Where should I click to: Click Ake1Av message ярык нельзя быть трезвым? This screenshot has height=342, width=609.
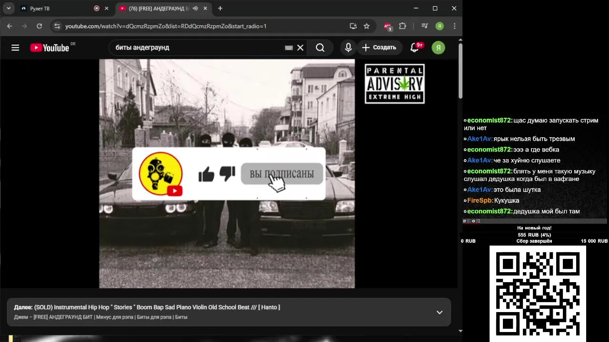(534, 139)
